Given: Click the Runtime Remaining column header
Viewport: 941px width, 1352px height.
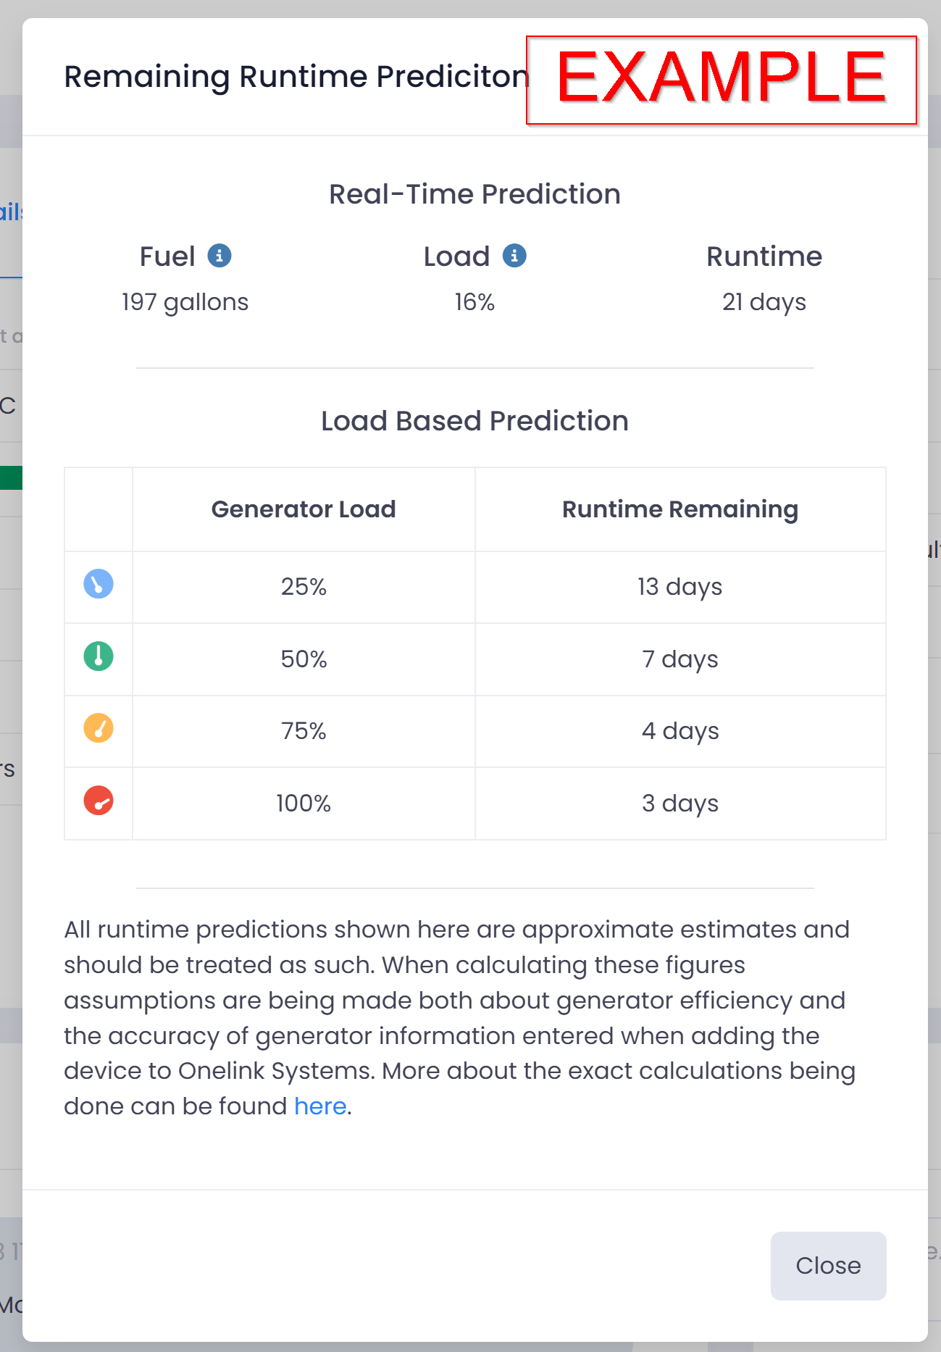Looking at the screenshot, I should click(680, 509).
